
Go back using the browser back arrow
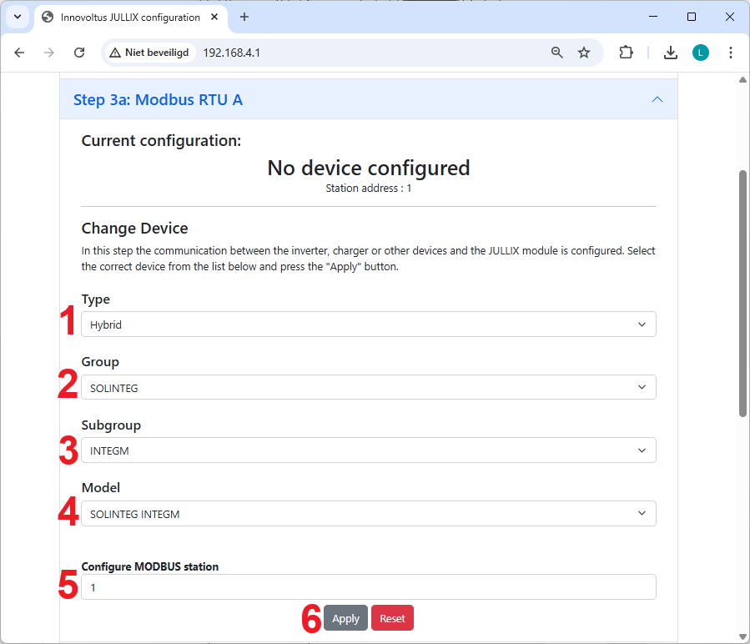click(20, 53)
